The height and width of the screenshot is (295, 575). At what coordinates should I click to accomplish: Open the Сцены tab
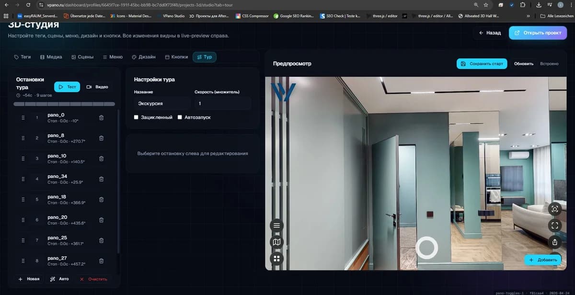coord(82,57)
